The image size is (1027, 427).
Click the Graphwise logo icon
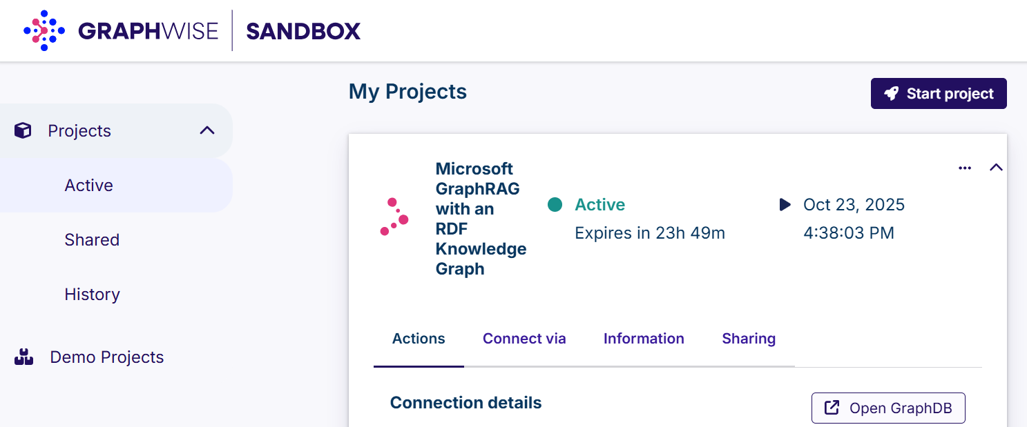pos(44,31)
